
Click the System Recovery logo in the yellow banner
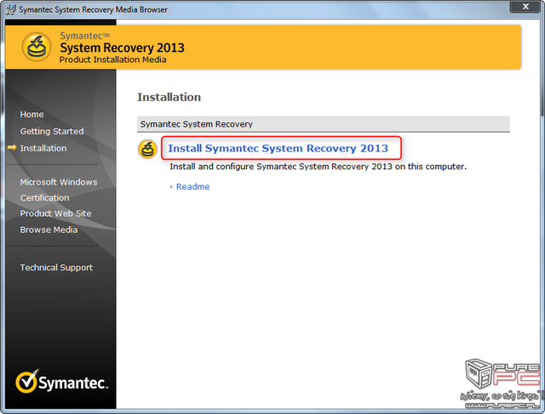[x=37, y=47]
